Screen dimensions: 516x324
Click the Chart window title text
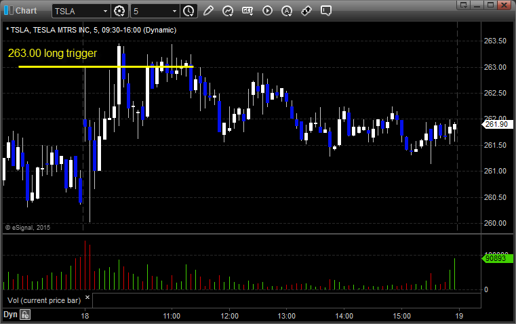coord(26,11)
